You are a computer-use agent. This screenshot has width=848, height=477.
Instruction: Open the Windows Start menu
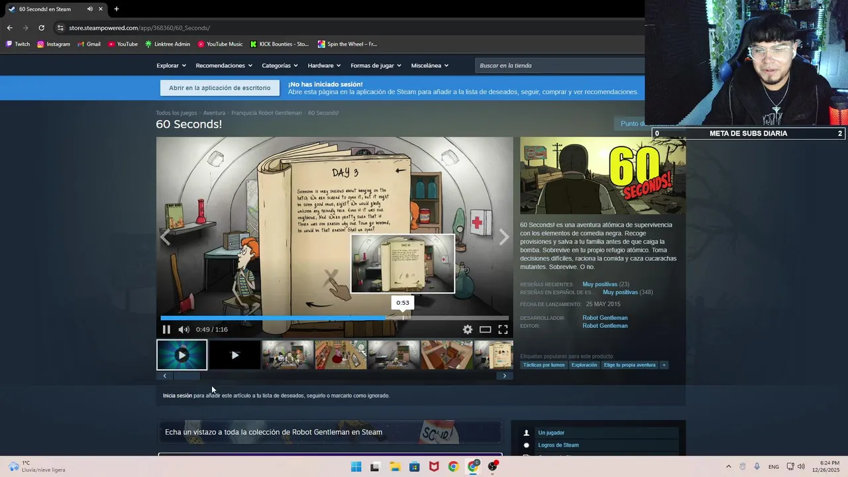pyautogui.click(x=356, y=466)
